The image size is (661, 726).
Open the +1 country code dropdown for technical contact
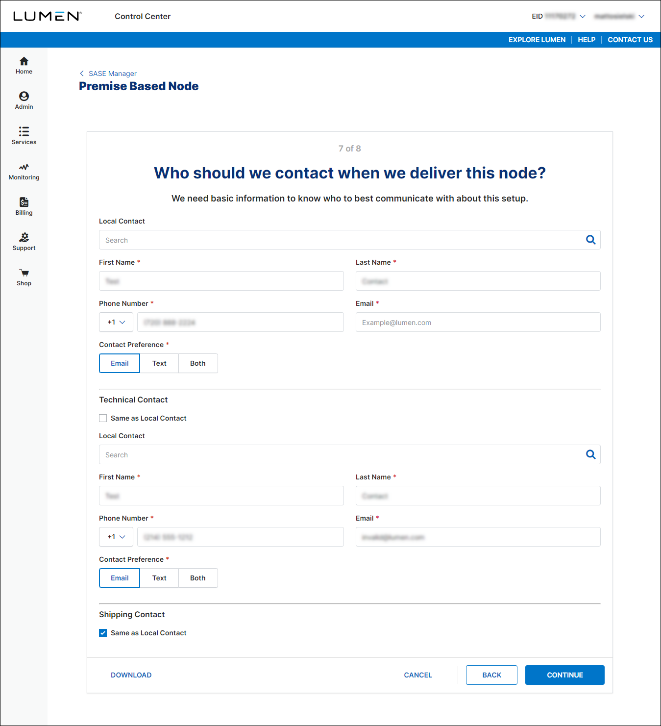[x=116, y=537]
